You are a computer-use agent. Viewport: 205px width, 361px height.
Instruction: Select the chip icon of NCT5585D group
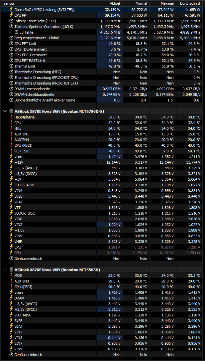pos(11,270)
